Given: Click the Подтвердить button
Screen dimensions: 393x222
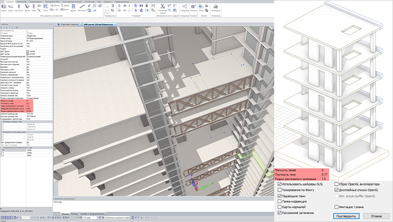Looking at the screenshot, I should 346,216.
